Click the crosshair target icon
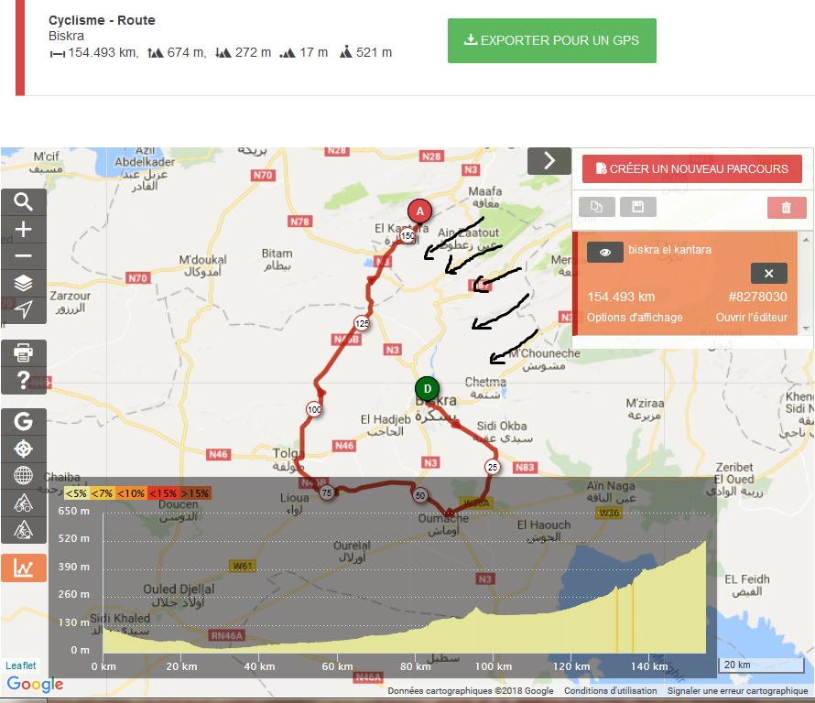Screen dimensions: 815x703 24,449
